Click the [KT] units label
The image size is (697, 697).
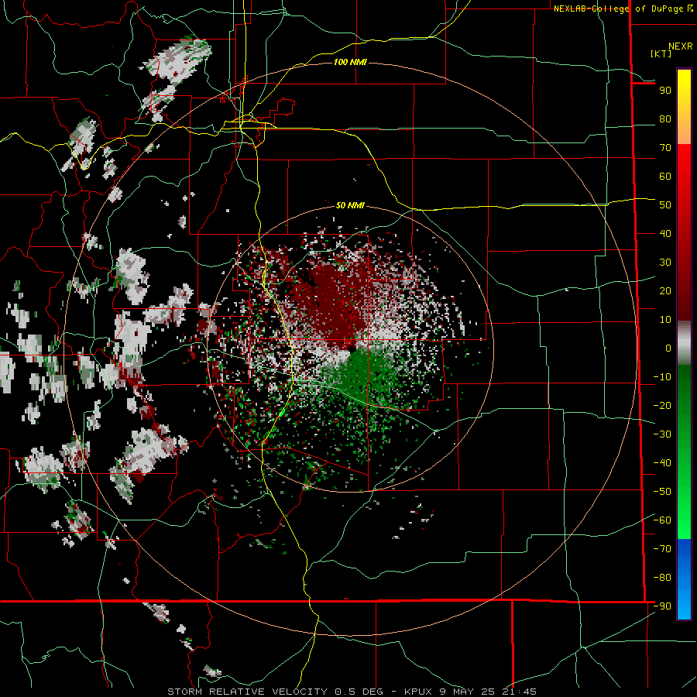[661, 53]
